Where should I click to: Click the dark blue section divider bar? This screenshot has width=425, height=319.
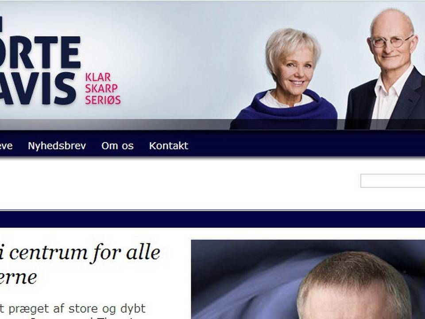(212, 219)
